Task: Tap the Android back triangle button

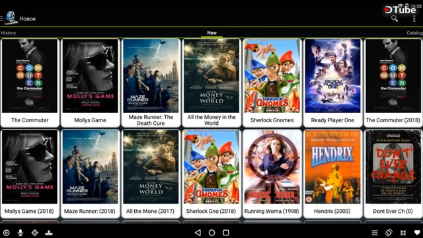Action: click(198, 233)
